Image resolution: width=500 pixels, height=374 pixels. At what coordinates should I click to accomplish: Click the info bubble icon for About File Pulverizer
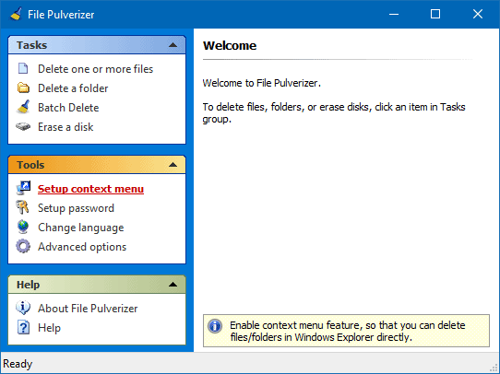point(23,308)
